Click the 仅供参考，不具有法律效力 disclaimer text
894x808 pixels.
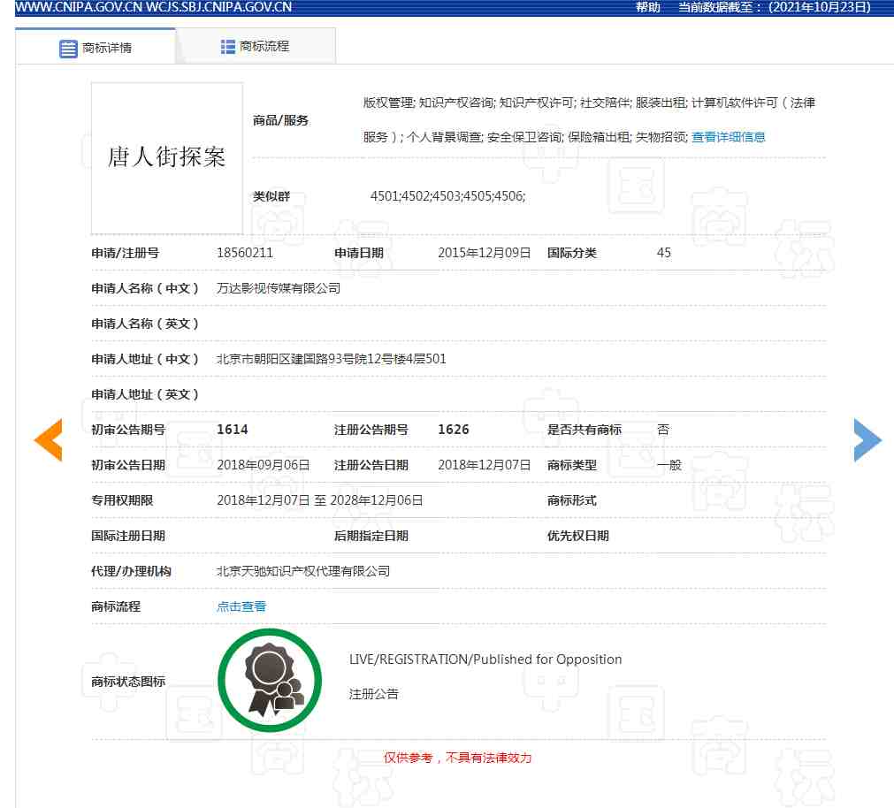(x=457, y=758)
